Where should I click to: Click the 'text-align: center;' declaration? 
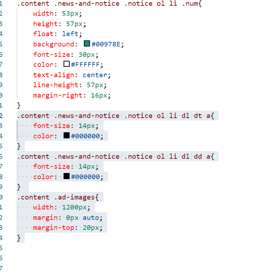pyautogui.click(x=72, y=75)
